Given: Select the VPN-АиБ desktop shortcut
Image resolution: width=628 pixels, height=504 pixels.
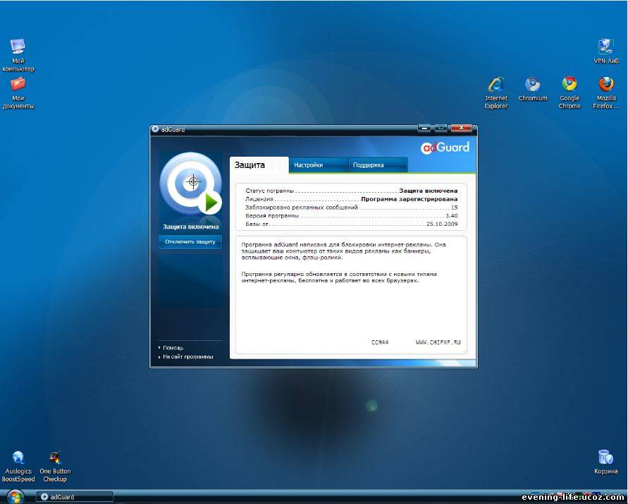Looking at the screenshot, I should [606, 51].
